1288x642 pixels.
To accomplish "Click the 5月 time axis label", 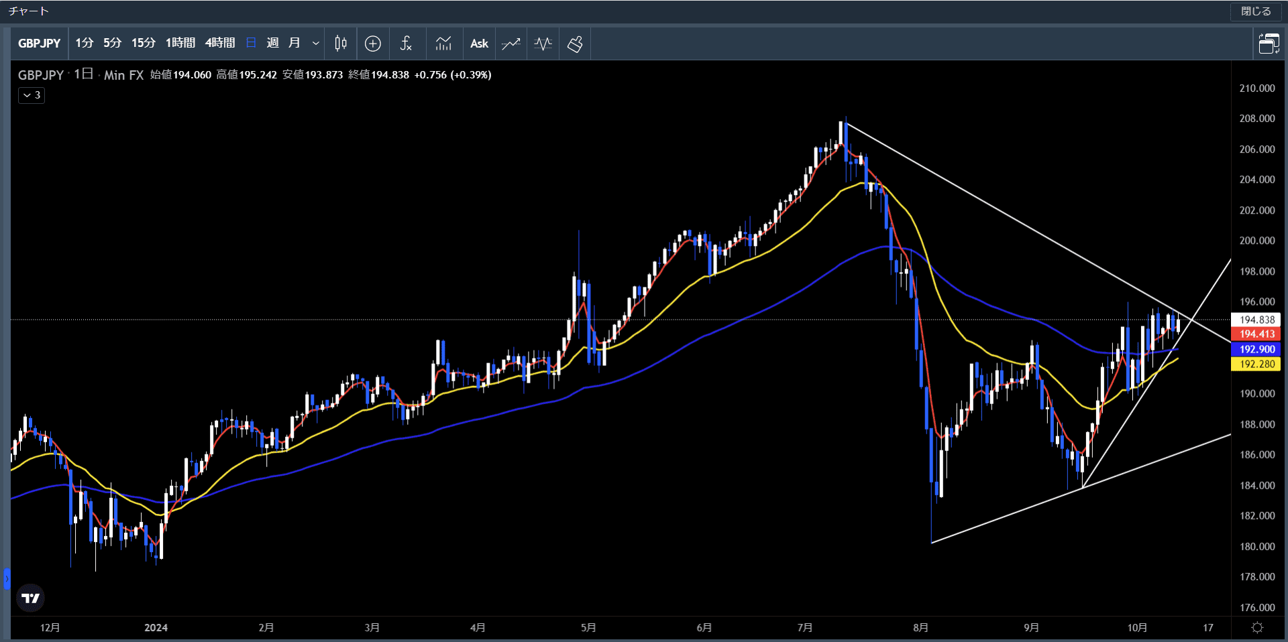I will click(588, 628).
